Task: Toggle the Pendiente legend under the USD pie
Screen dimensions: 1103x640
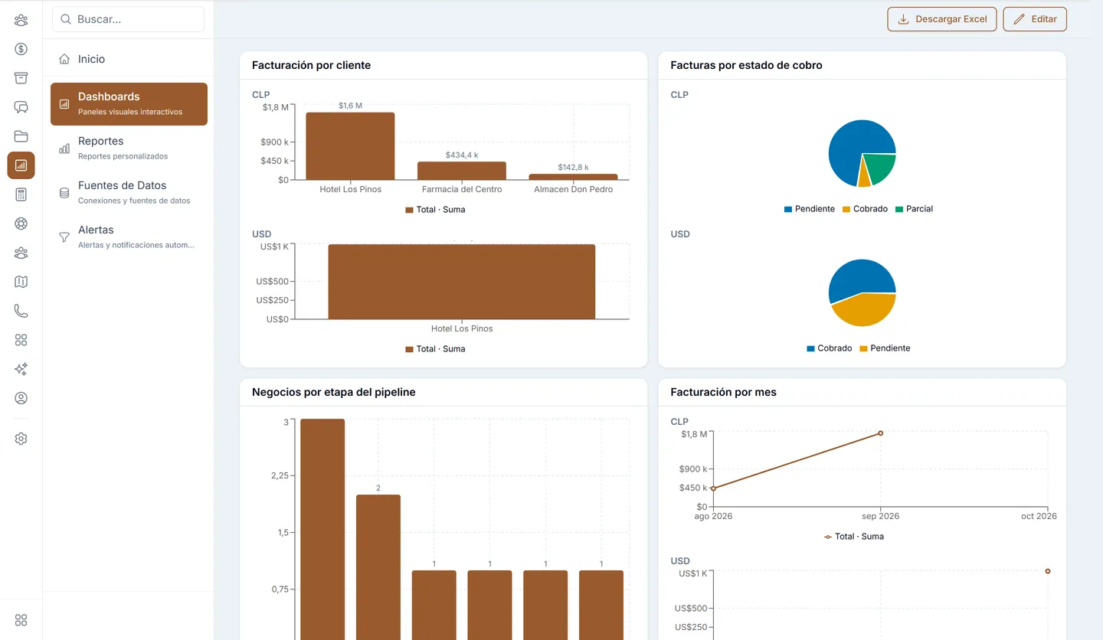Action: pos(885,348)
